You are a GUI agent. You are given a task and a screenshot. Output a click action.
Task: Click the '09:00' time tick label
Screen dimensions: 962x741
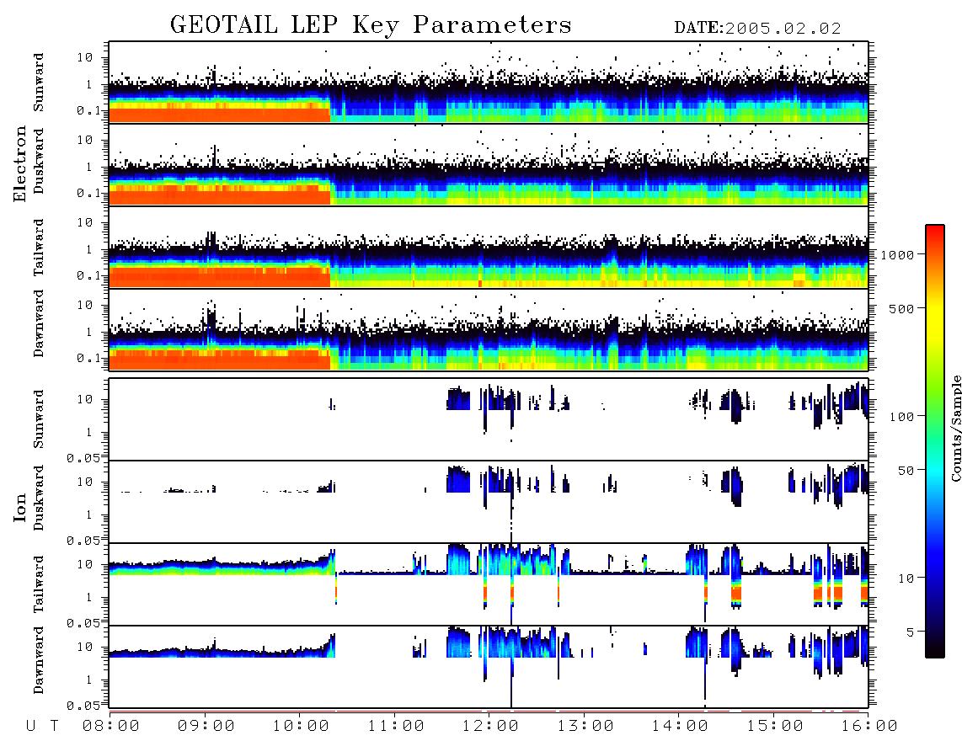coord(206,726)
